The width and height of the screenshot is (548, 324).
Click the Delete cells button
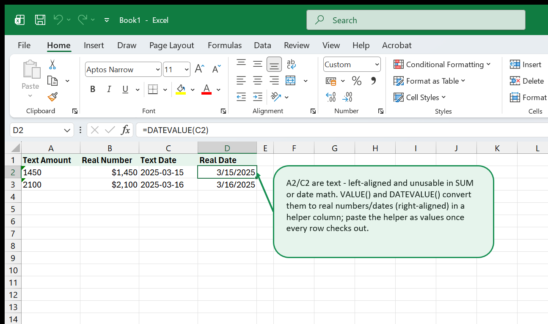point(527,81)
